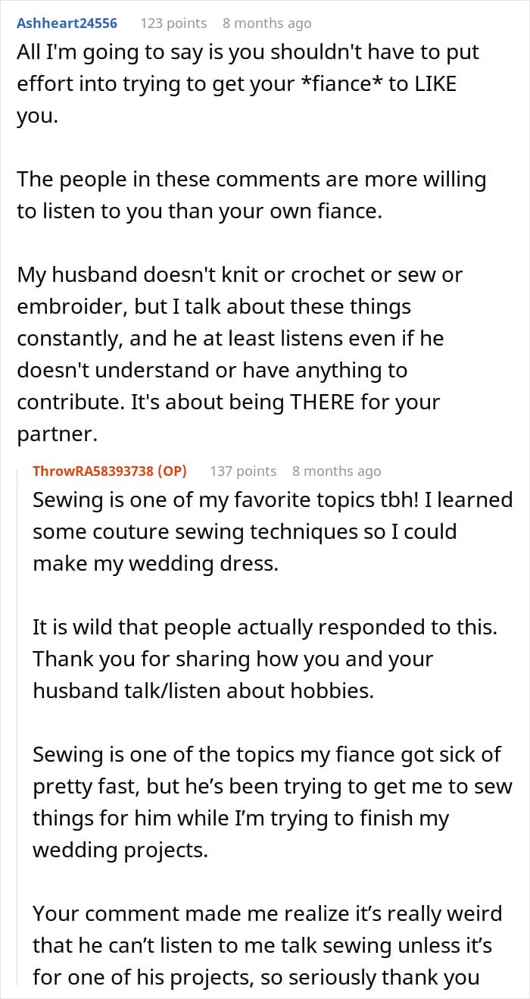Click the paragraph starting 'All I'm going to say'
Image resolution: width=530 pixels, height=999 pixels.
pyautogui.click(x=248, y=84)
